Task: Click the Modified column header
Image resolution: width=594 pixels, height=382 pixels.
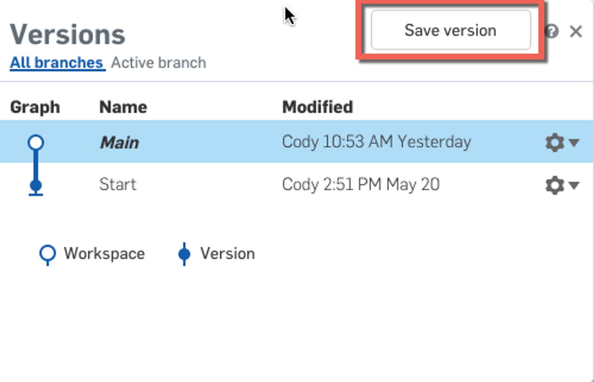Action: click(317, 107)
